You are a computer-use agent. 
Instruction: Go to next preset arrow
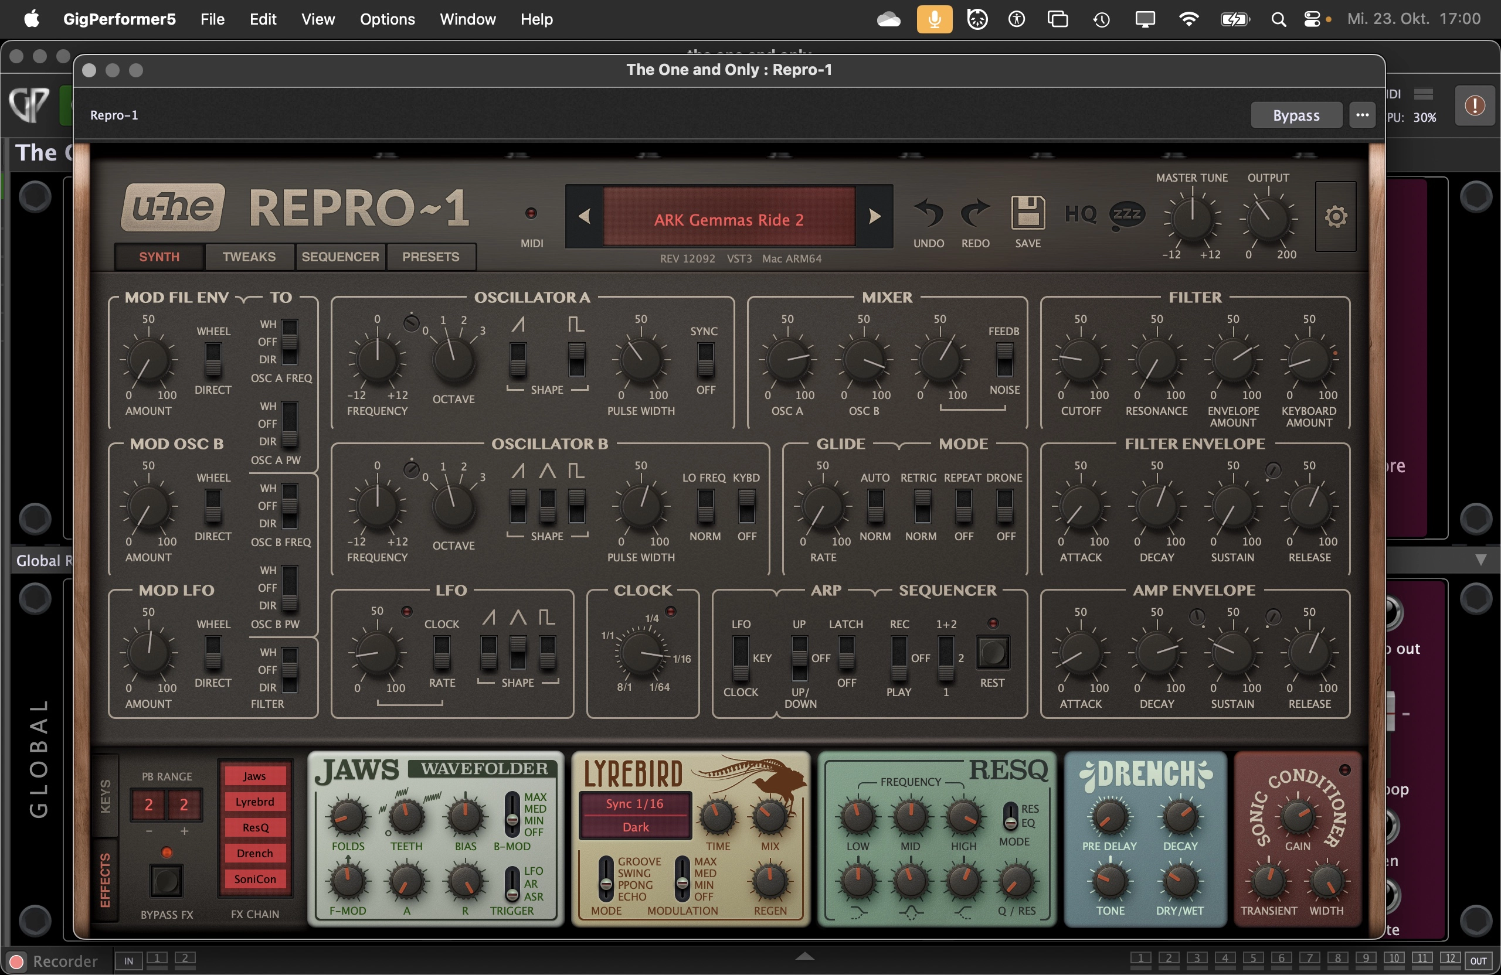(x=874, y=216)
